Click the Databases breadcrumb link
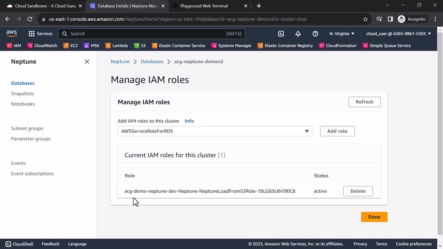Viewport: 443px width, 249px height. click(x=152, y=62)
